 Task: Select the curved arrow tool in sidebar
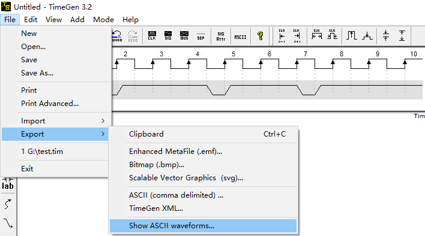tap(8, 204)
